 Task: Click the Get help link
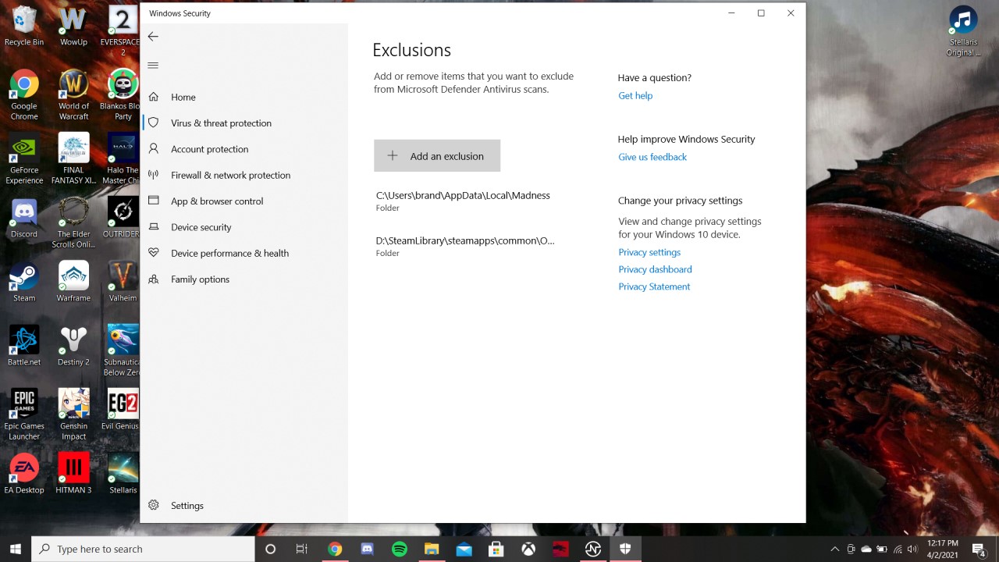(635, 96)
